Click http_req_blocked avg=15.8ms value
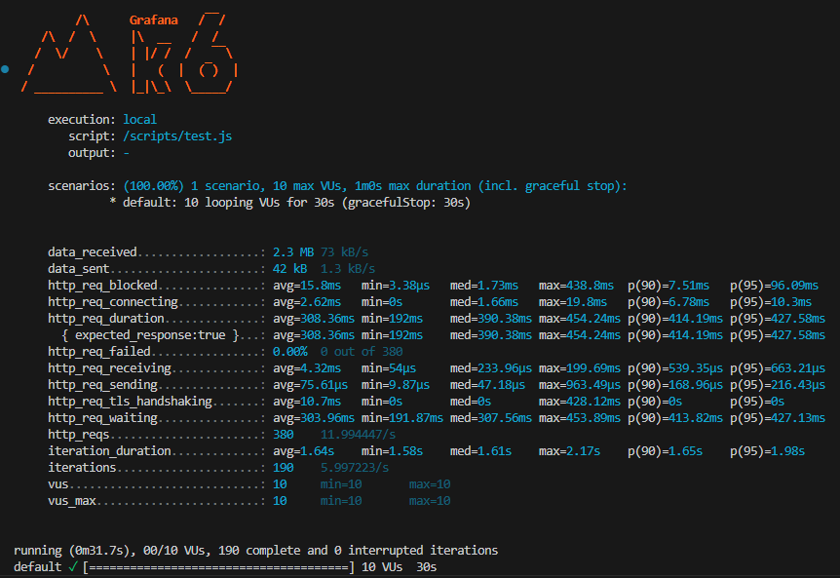840x578 pixels. (307, 285)
